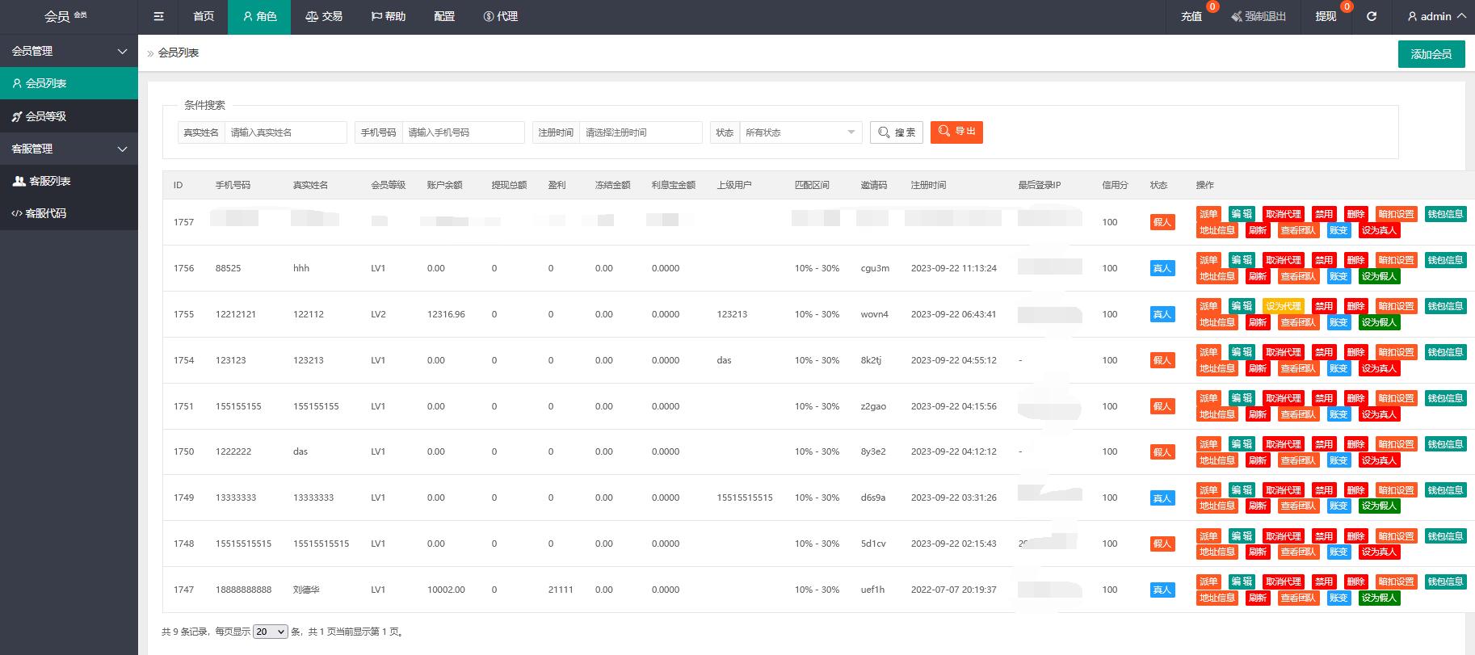Click 设为假人 for member 1749
The height and width of the screenshot is (655, 1475).
coord(1379,506)
